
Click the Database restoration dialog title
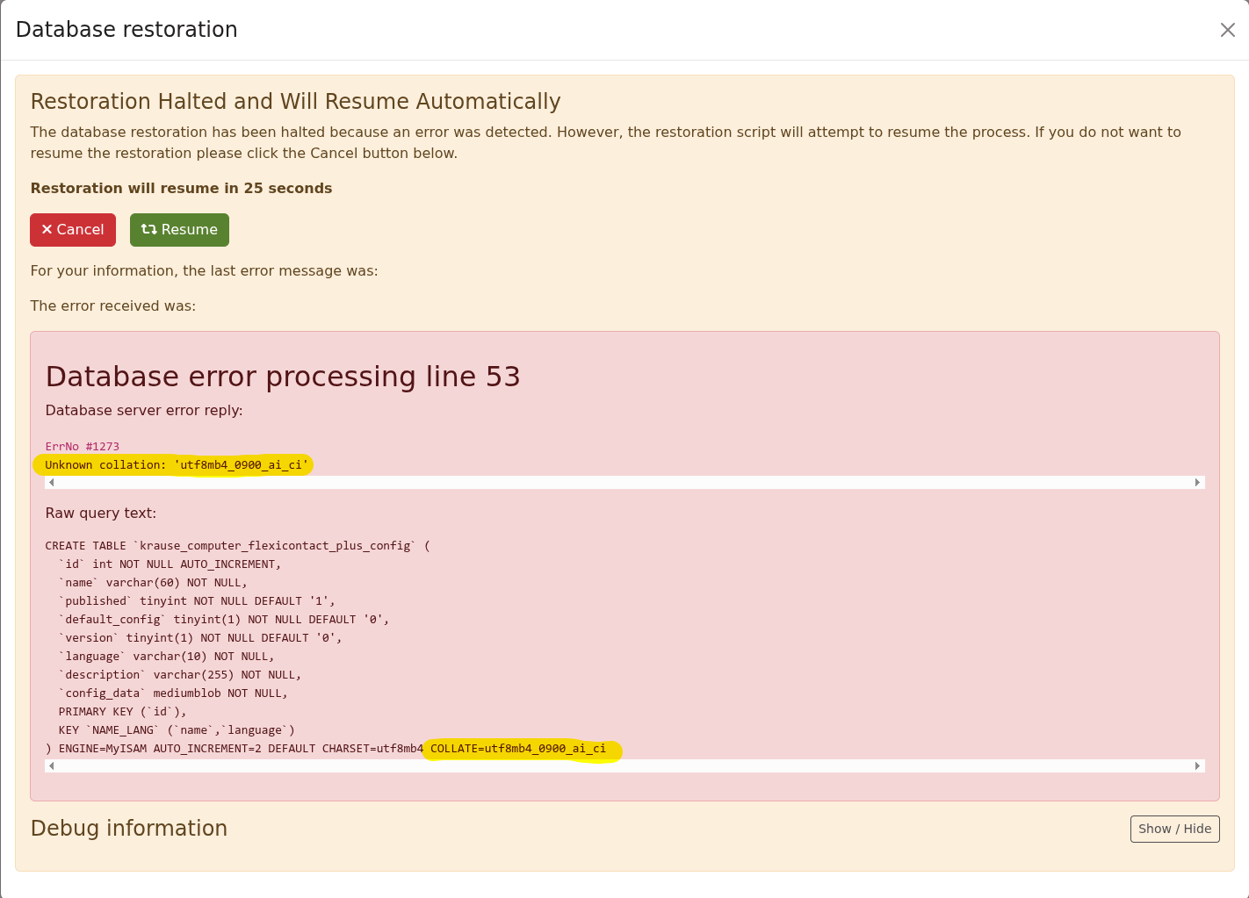[126, 30]
